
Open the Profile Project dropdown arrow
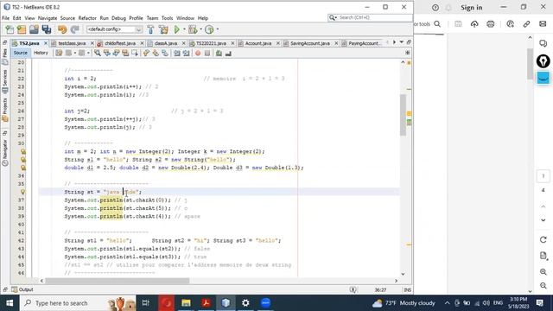(x=217, y=29)
